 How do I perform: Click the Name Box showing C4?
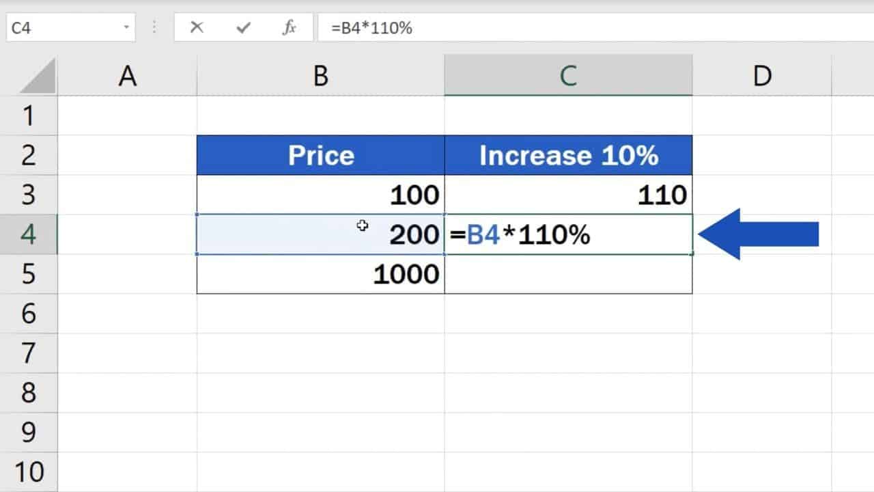(61, 28)
